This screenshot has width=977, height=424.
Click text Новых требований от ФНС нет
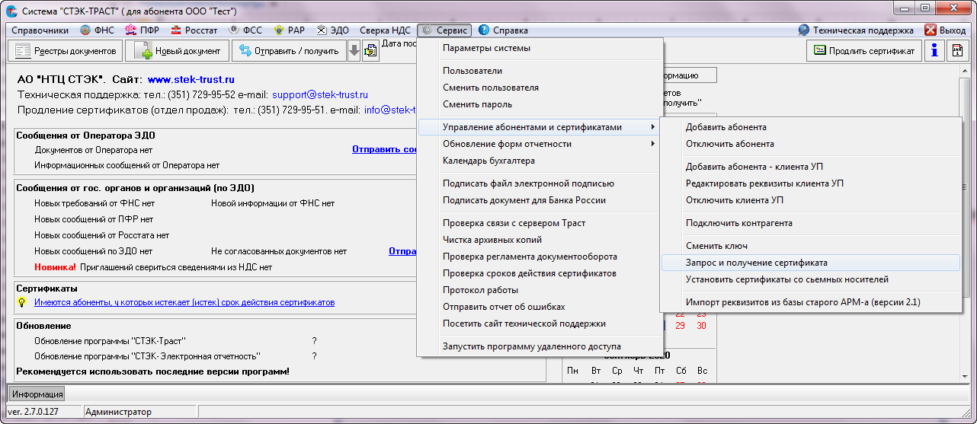coord(94,203)
